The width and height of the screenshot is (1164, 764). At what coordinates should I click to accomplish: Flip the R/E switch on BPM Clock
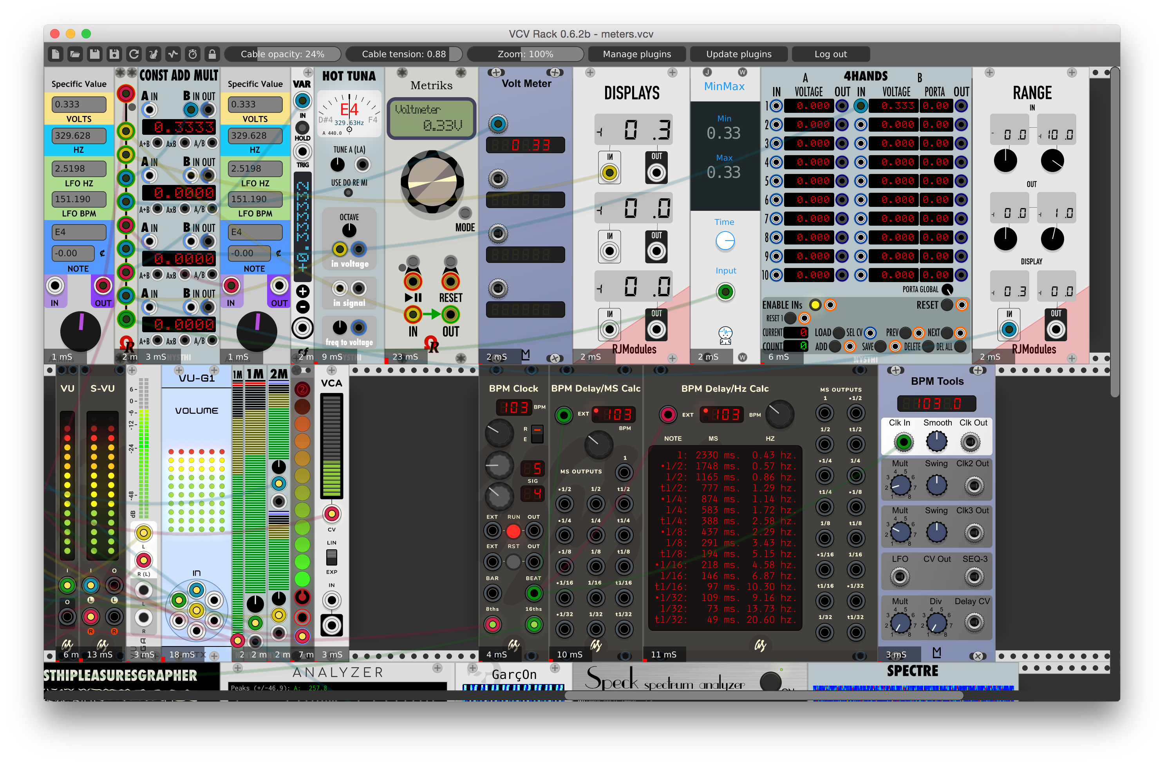click(x=537, y=433)
